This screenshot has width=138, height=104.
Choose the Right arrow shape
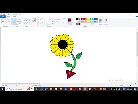click(47, 21)
